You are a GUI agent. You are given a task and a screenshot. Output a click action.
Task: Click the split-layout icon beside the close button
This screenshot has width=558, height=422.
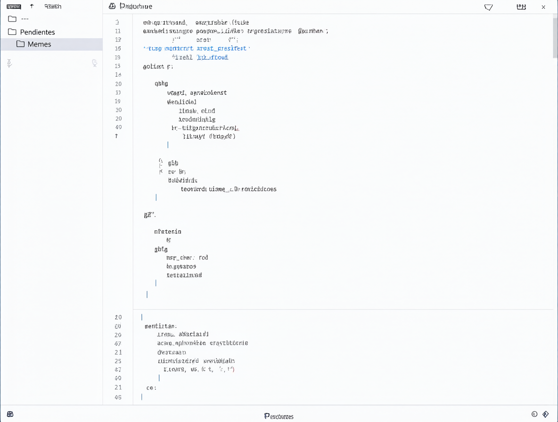pos(521,7)
